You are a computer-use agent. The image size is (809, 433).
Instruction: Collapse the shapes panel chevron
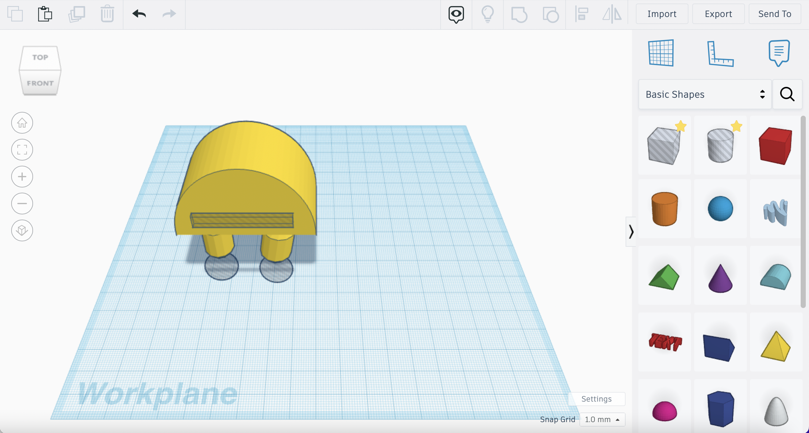pos(631,232)
